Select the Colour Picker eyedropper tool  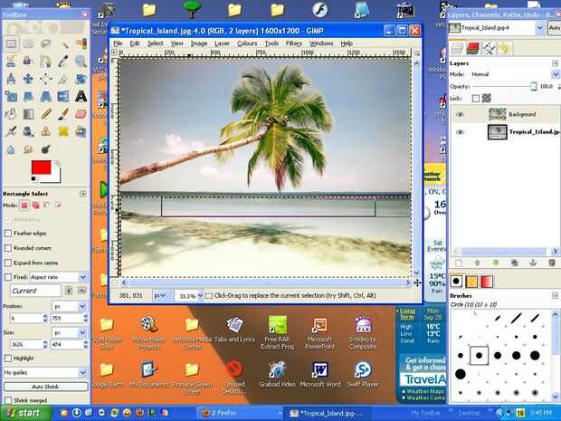tap(63, 62)
